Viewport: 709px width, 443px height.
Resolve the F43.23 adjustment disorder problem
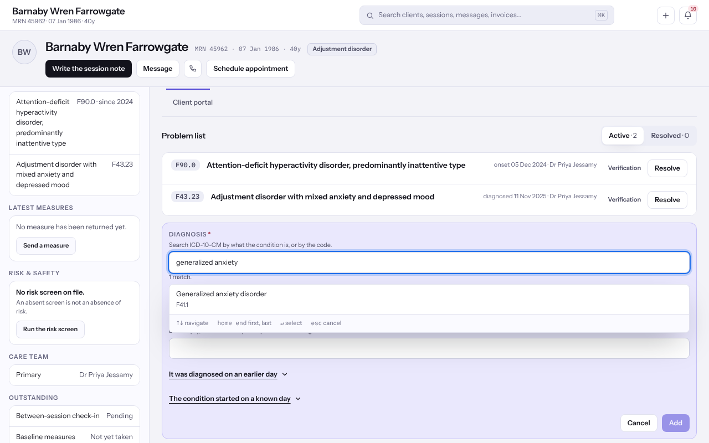(x=667, y=200)
